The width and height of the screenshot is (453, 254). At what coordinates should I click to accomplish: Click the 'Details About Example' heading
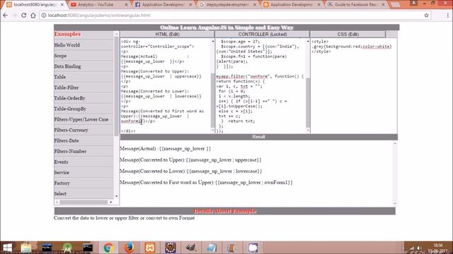(225, 211)
